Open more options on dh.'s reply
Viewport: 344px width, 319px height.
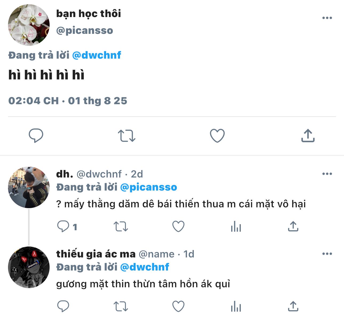tap(327, 174)
